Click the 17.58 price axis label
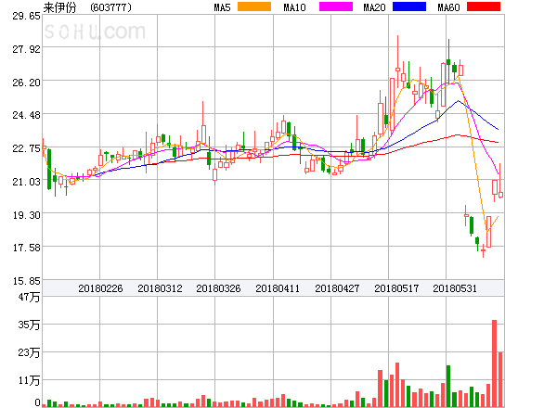The height and width of the screenshot is (408, 557). point(26,248)
